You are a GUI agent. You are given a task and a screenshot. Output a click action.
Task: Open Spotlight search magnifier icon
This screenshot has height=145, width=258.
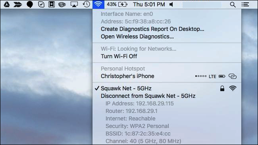click(233, 5)
